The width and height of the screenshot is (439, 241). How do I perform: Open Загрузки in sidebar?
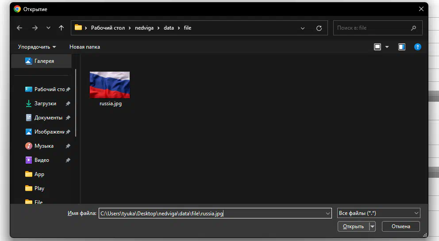pyautogui.click(x=41, y=103)
